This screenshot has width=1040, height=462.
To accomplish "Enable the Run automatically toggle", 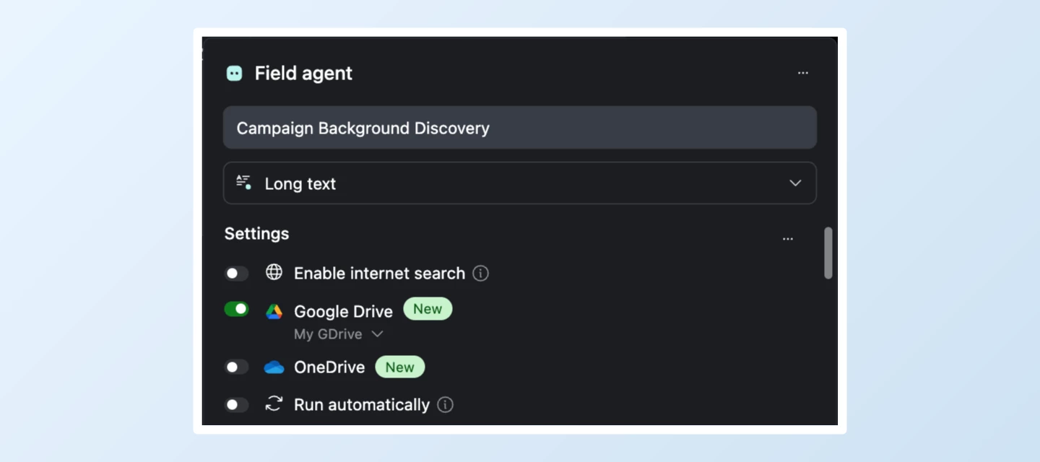I will click(x=236, y=404).
